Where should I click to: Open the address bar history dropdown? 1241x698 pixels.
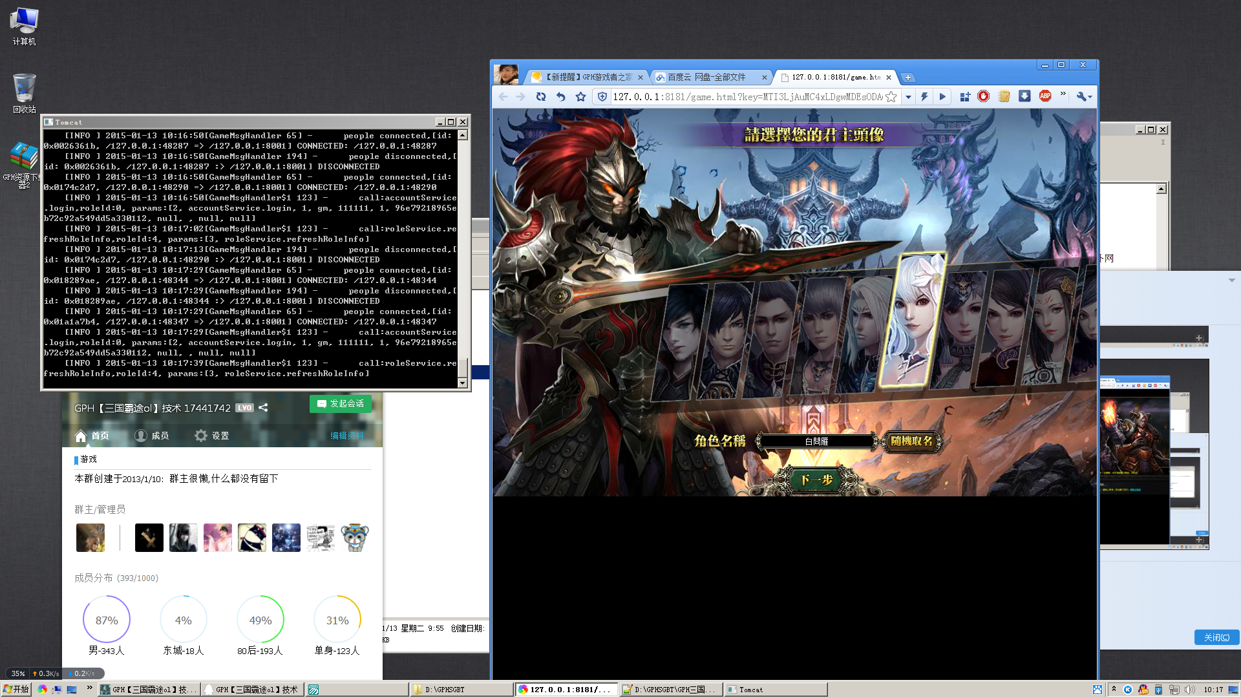tap(908, 97)
